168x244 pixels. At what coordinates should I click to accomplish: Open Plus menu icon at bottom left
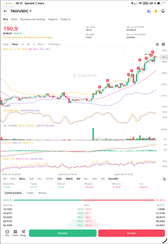7,233
